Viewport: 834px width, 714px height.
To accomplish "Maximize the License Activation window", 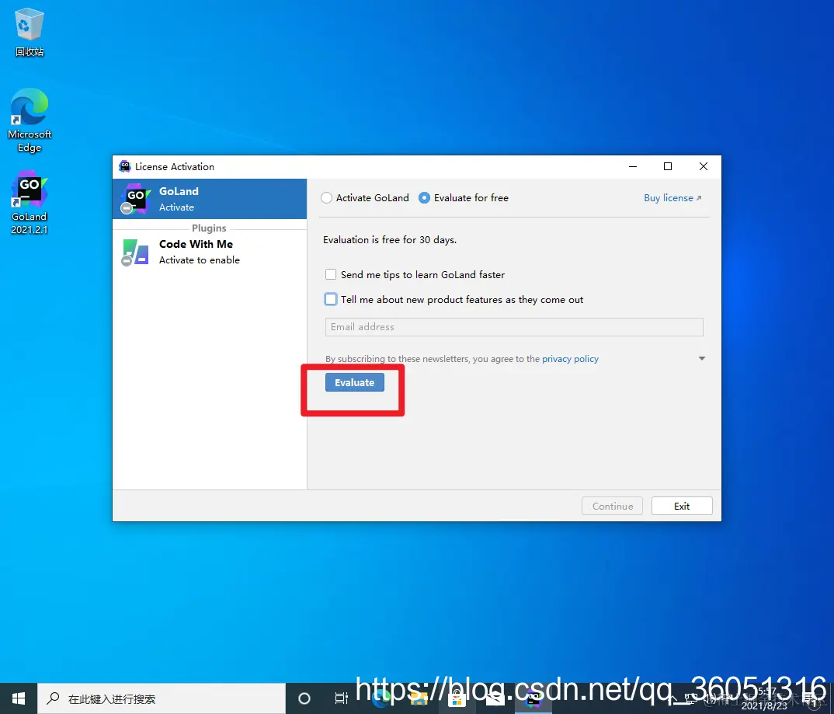I will pos(668,166).
